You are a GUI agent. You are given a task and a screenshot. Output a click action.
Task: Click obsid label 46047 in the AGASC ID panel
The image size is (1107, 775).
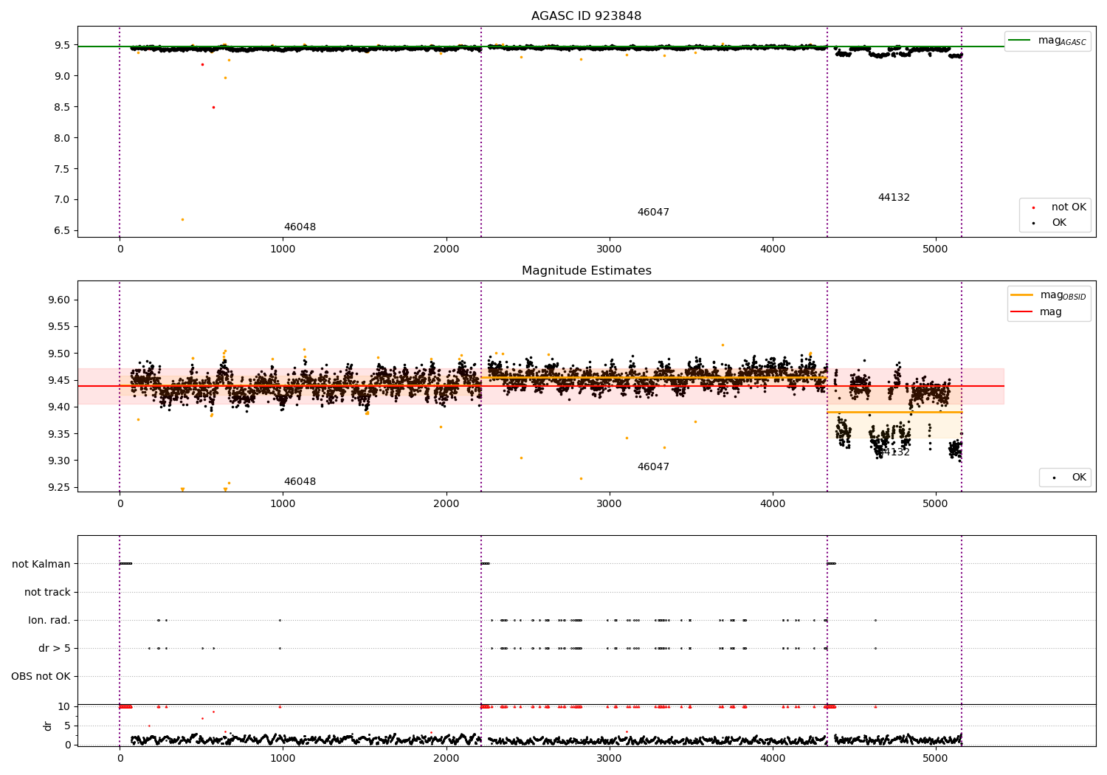[653, 213]
